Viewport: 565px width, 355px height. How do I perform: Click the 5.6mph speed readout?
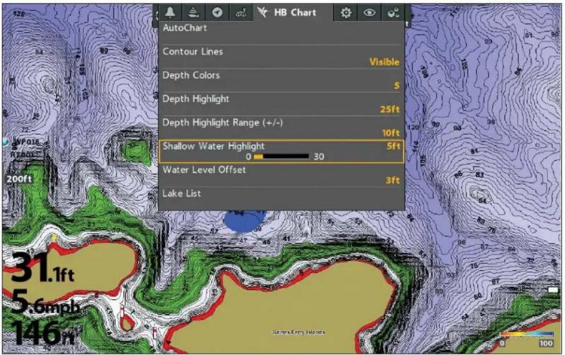point(45,302)
